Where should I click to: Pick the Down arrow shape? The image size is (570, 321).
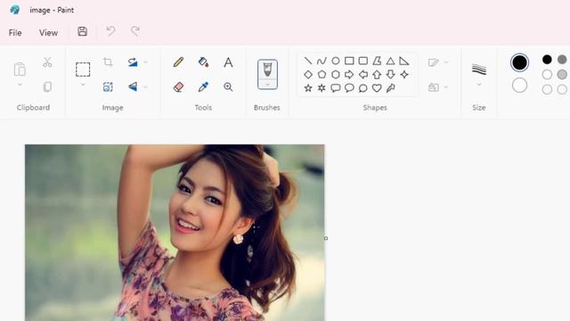390,75
